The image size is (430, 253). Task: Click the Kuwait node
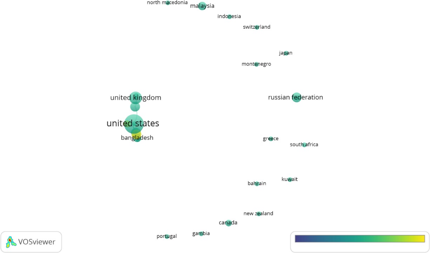[290, 180]
